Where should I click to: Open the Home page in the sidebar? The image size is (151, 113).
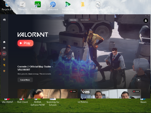click(x=4, y=42)
